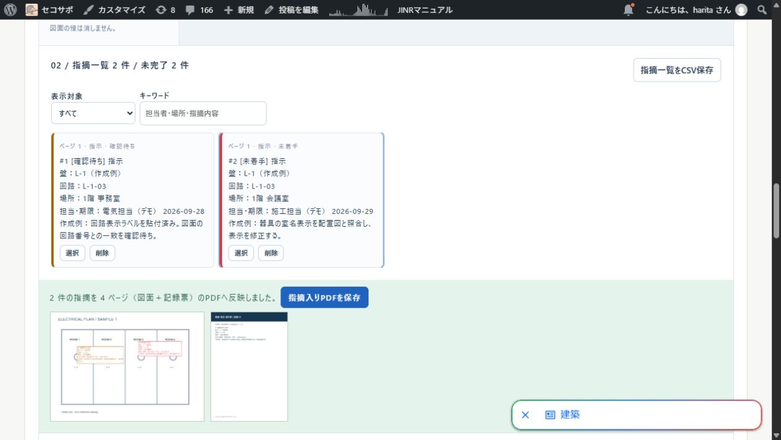Click 削除 on the #2 未着手 card
The height and width of the screenshot is (440, 781).
click(271, 253)
